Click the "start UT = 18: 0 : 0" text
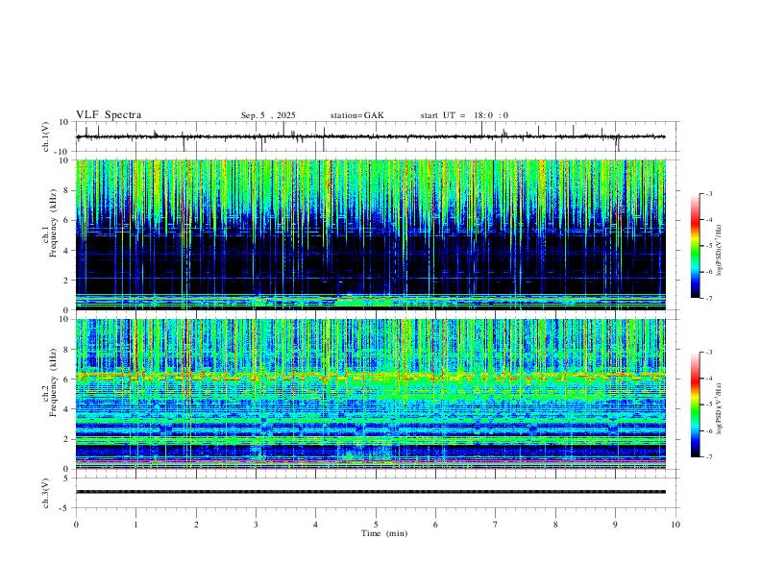The width and height of the screenshot is (761, 588). (x=464, y=115)
